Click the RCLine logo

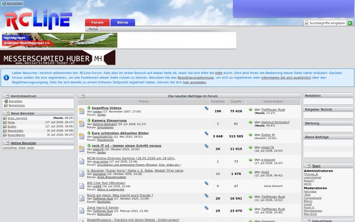pos(38,19)
